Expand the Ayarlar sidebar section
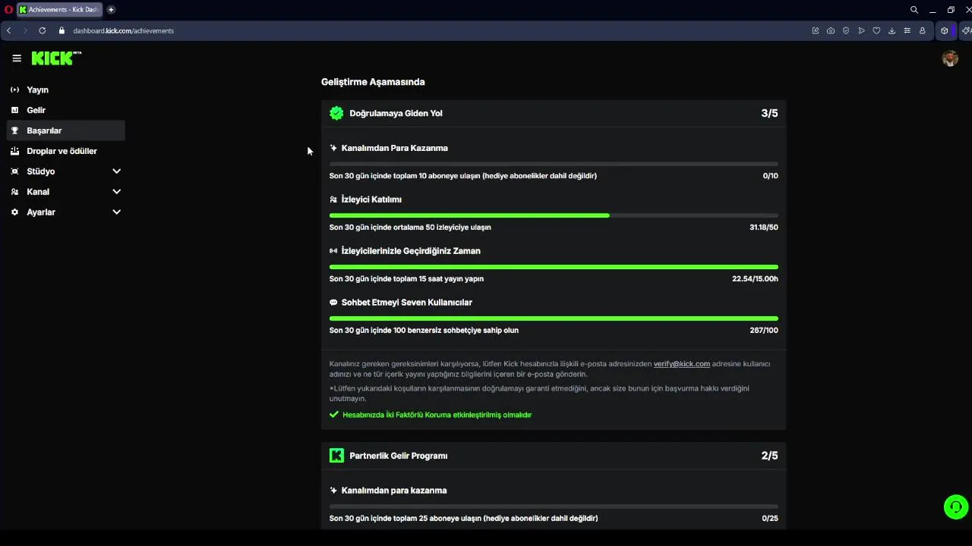Image resolution: width=972 pixels, height=546 pixels. pyautogui.click(x=116, y=212)
